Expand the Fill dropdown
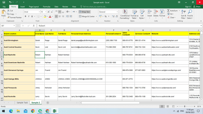Viewport: 203px width, 114px height. (173, 14)
